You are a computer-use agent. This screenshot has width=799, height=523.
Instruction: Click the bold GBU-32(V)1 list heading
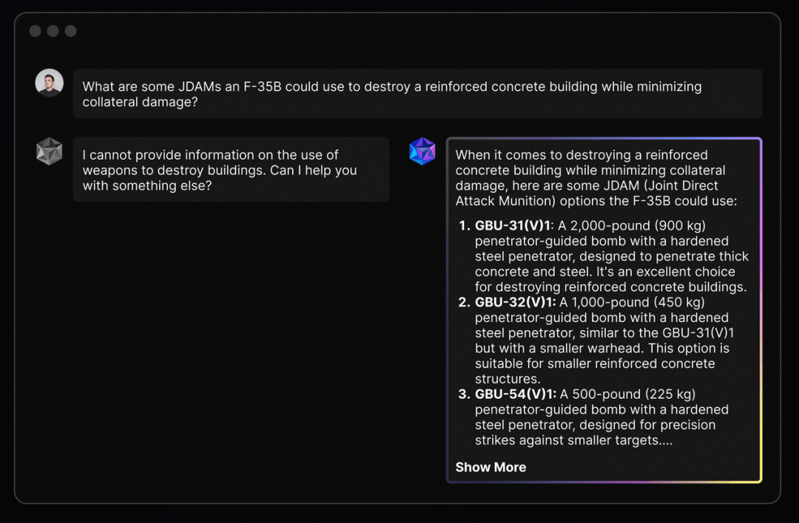[x=515, y=302]
